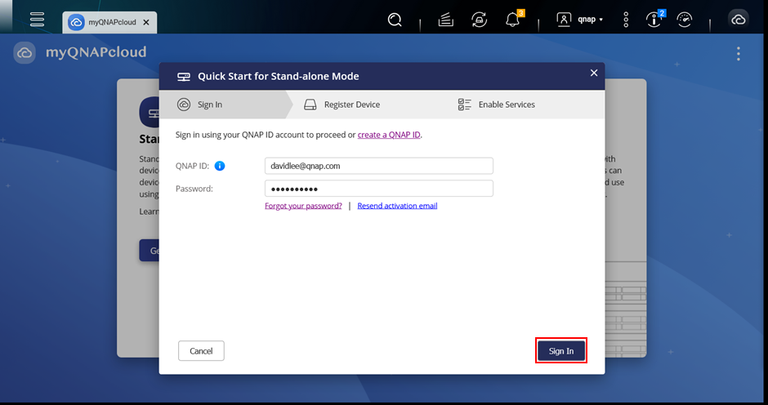The height and width of the screenshot is (405, 768).
Task: Click the Sign In step cloud icon
Action: click(x=184, y=105)
